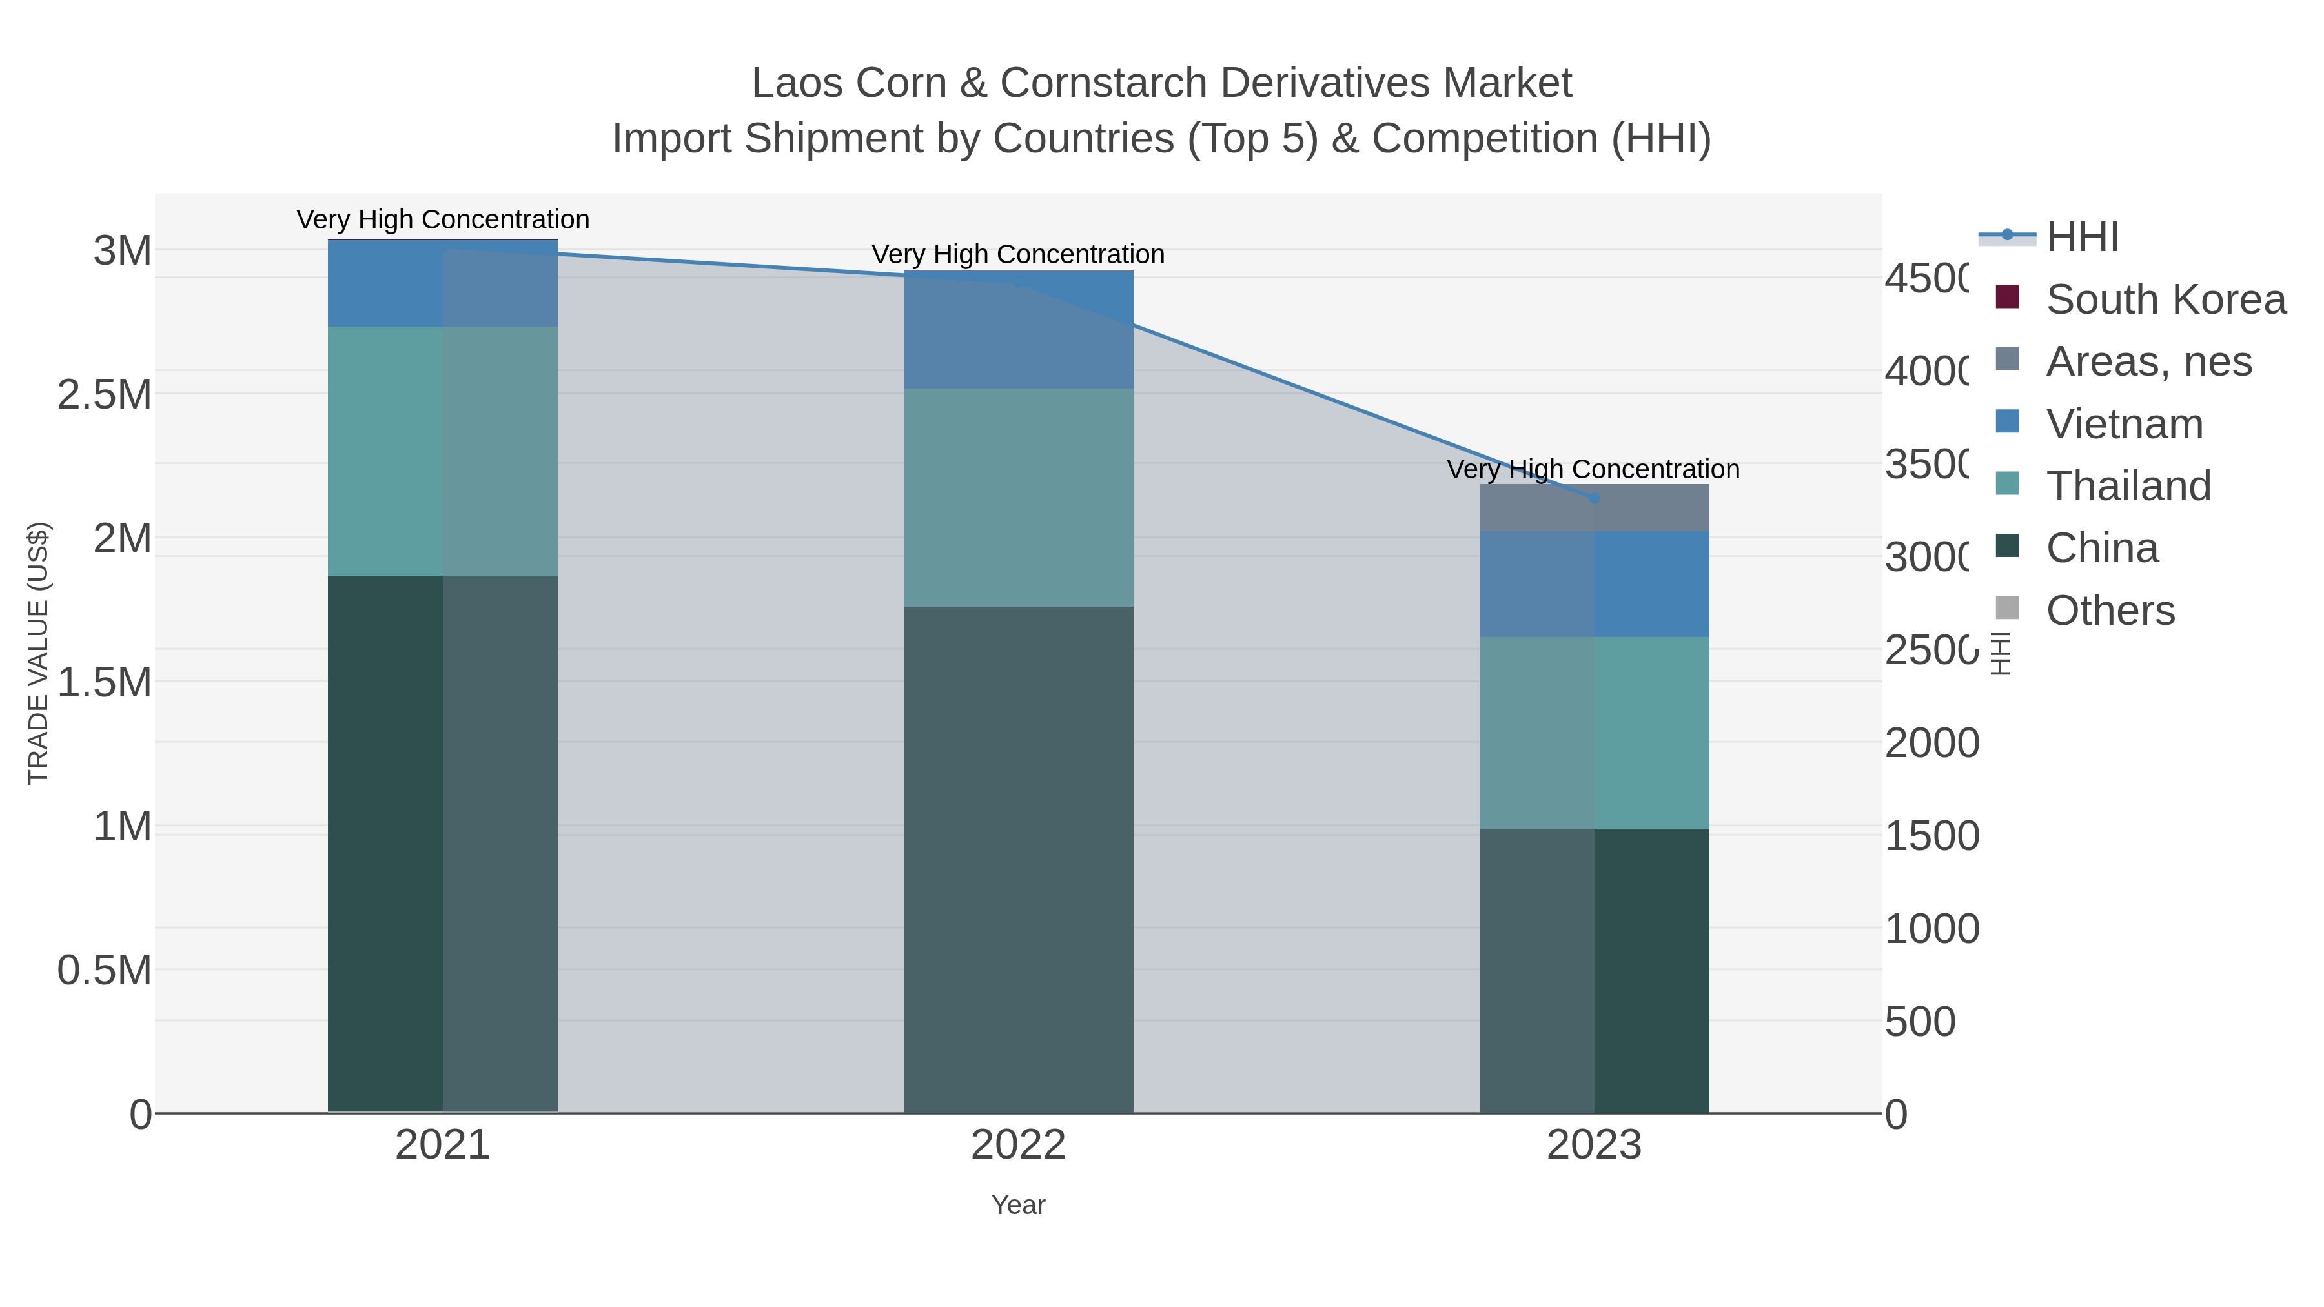Select the China bar segment for 2021
2324x1307 pixels.
click(443, 844)
